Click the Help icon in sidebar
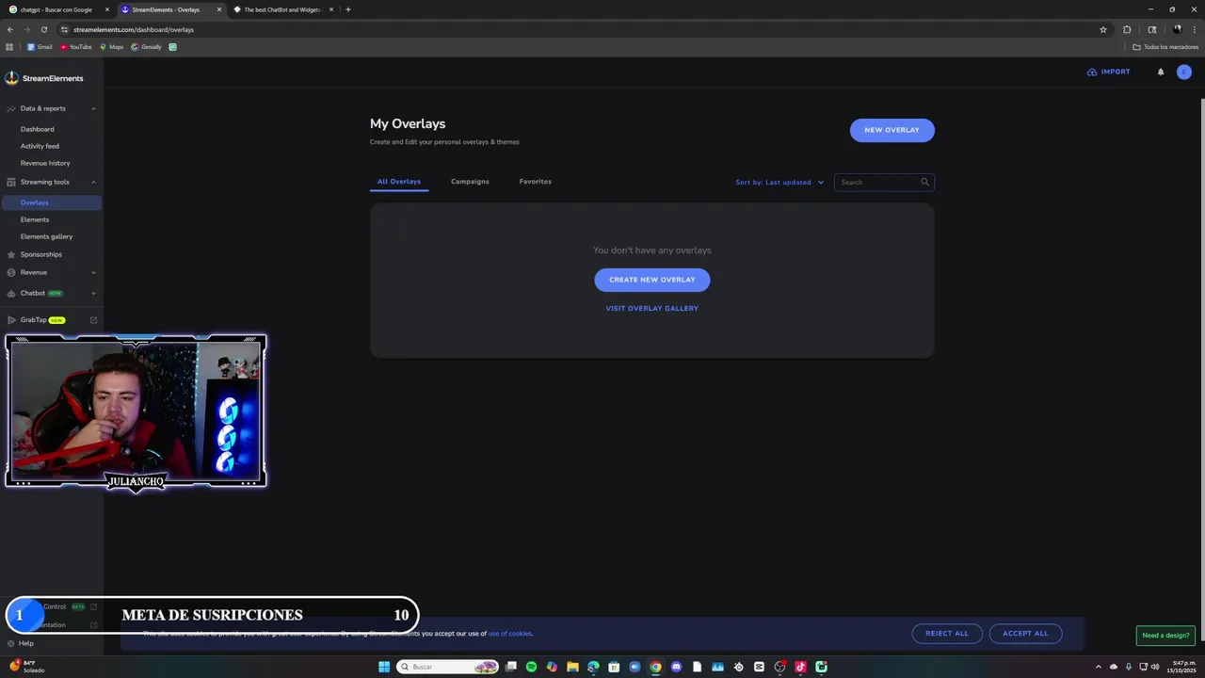Screen dimensions: 1205x678 [x=11, y=643]
